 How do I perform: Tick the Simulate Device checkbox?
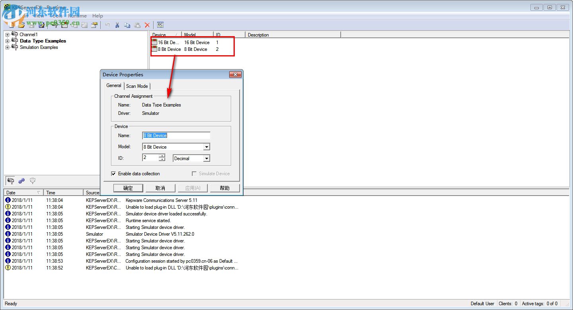coord(194,174)
